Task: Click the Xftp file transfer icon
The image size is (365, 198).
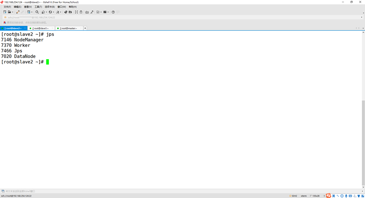Action: (x=66, y=12)
